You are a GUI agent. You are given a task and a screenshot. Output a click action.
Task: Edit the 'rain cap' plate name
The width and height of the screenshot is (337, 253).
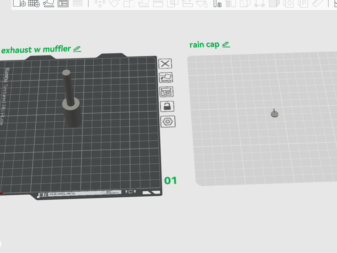click(x=226, y=44)
